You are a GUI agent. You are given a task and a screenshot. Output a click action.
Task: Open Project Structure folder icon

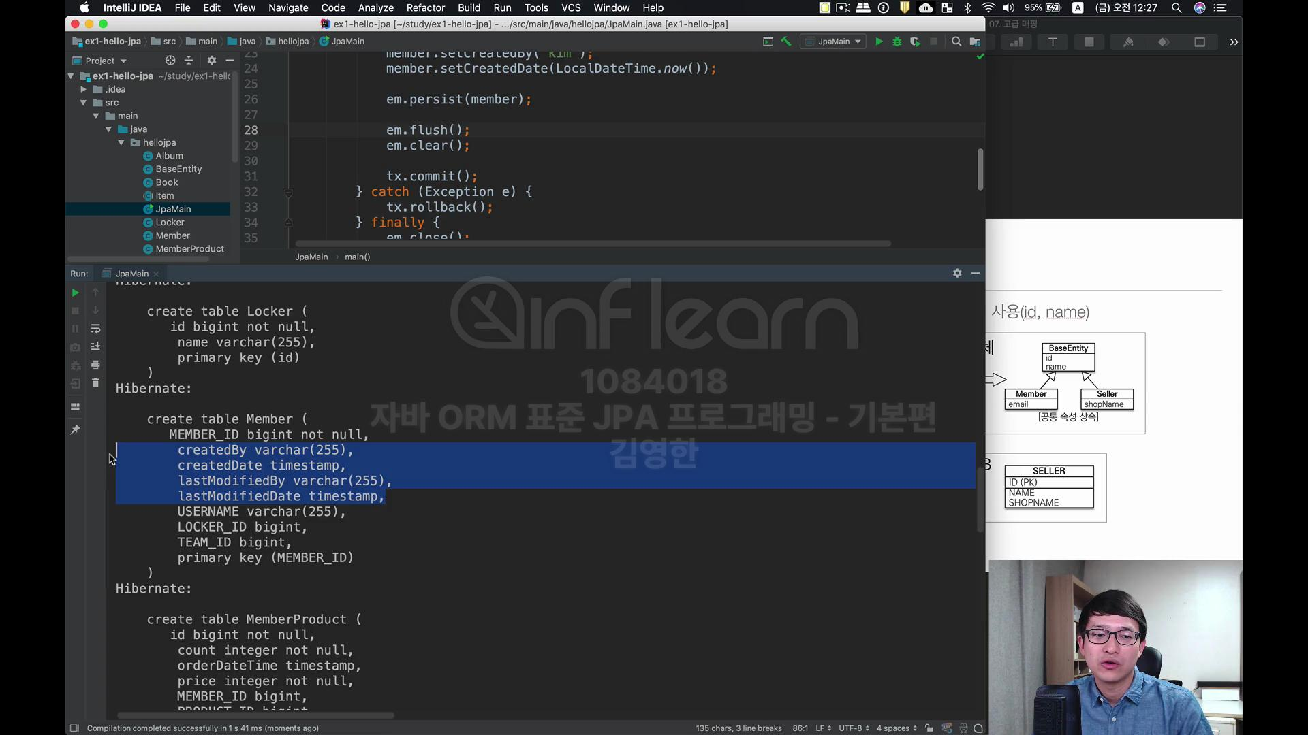[975, 42]
